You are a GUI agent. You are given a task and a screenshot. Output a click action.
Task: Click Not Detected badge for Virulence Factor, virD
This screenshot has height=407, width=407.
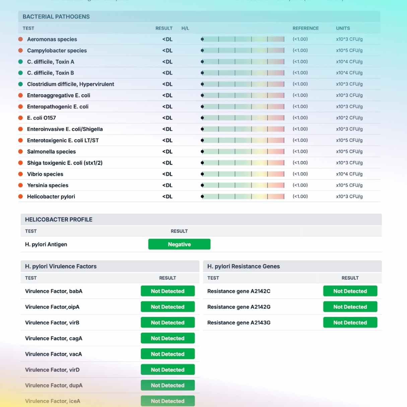pyautogui.click(x=167, y=370)
